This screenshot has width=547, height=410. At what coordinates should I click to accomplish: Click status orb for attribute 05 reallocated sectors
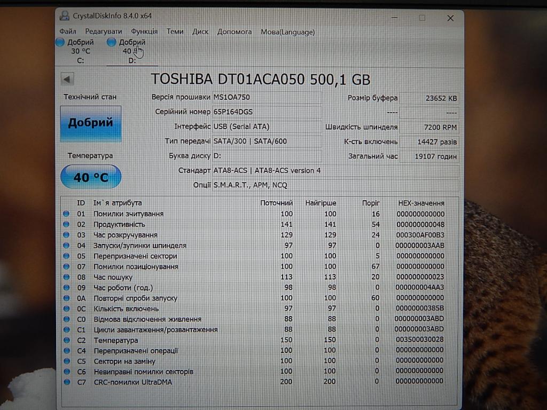click(66, 256)
